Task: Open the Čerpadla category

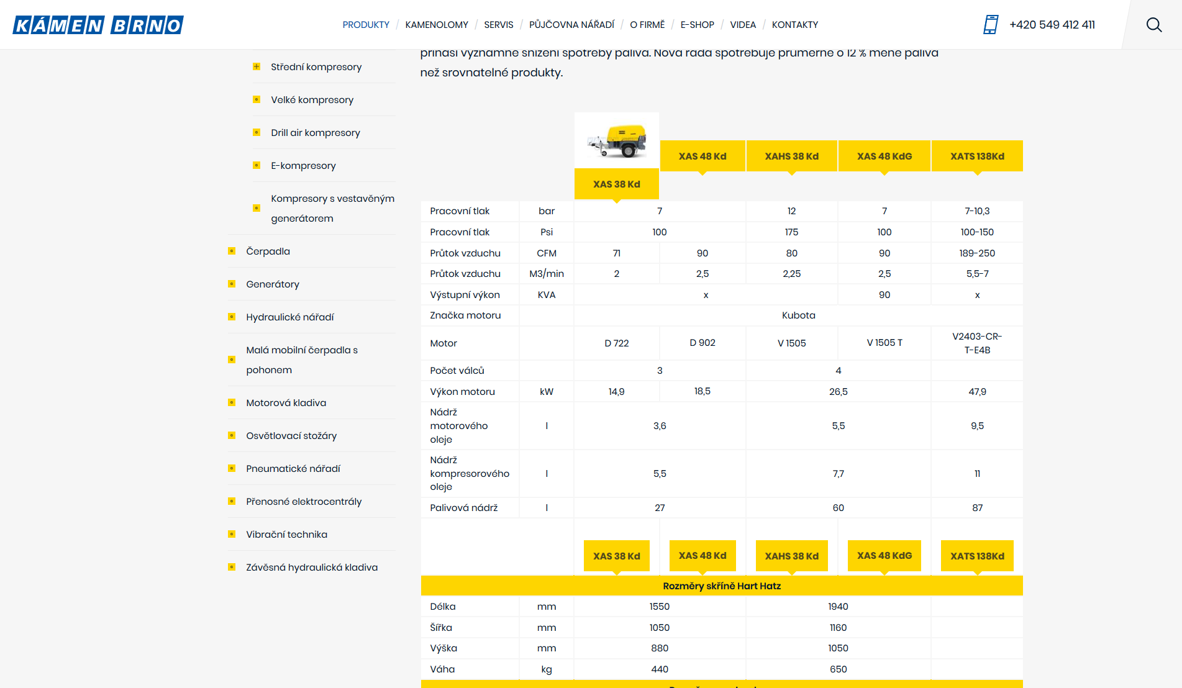Action: click(268, 251)
